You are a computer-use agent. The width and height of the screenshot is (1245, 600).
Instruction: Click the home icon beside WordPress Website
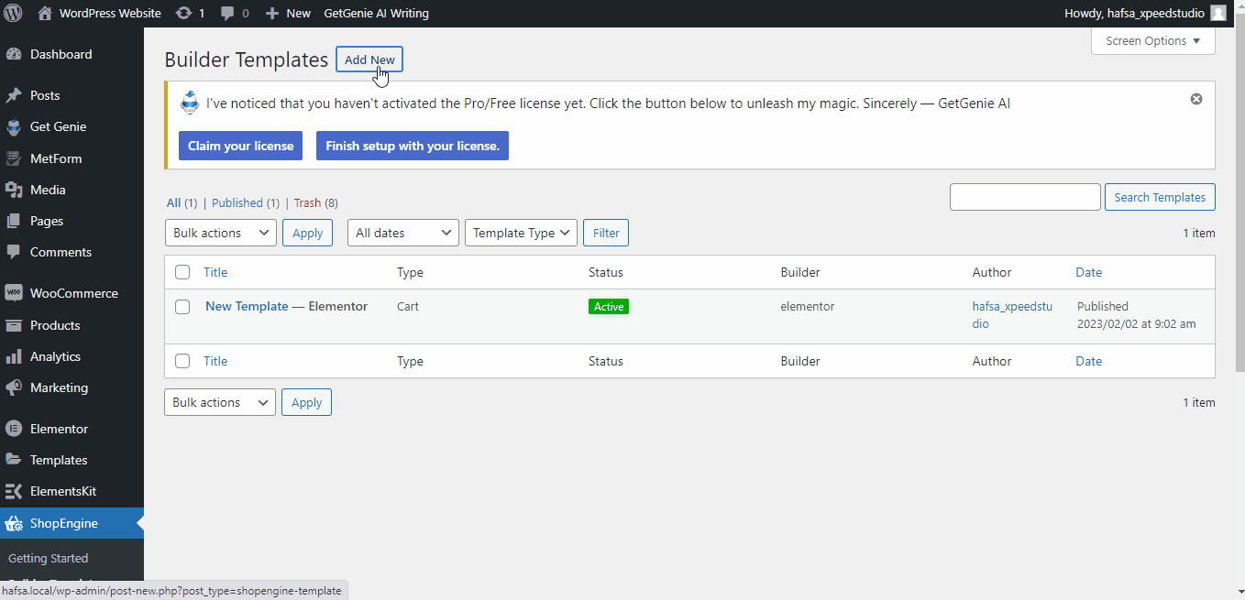[x=45, y=14]
